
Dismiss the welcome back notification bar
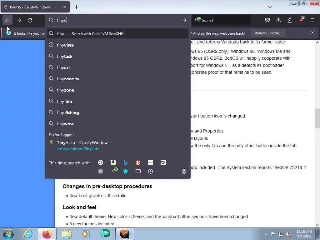312,32
